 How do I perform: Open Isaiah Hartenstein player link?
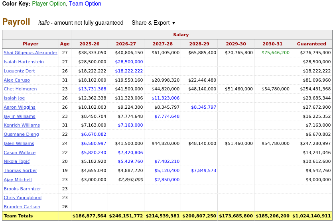click(24, 62)
